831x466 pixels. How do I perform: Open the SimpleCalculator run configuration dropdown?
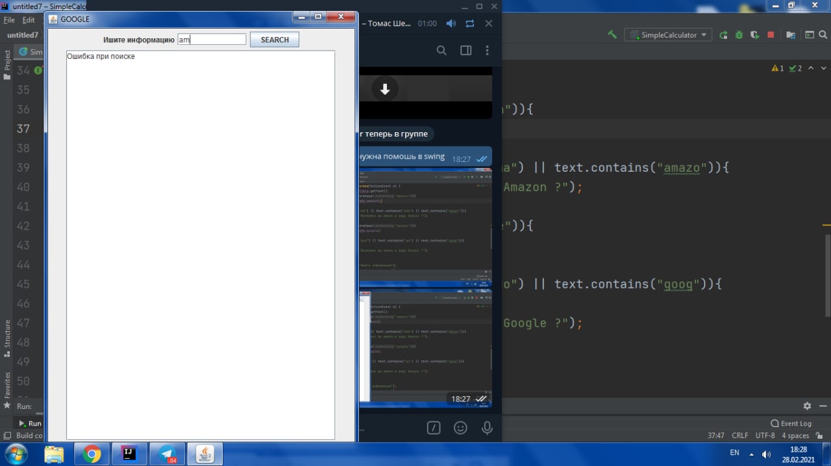(x=668, y=35)
